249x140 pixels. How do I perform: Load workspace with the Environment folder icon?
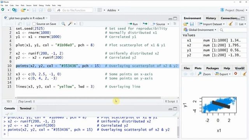click(186, 24)
